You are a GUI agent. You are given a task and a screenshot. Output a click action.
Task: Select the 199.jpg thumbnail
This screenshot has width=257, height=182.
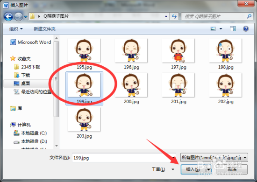coord(84,85)
